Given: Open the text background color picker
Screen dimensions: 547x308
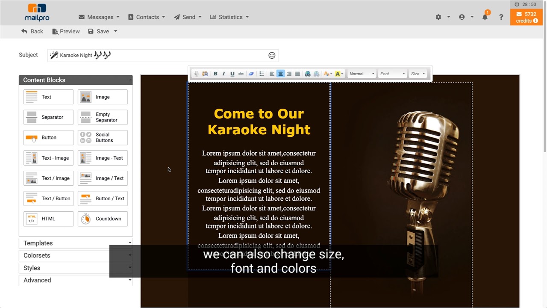Looking at the screenshot, I should (x=339, y=74).
